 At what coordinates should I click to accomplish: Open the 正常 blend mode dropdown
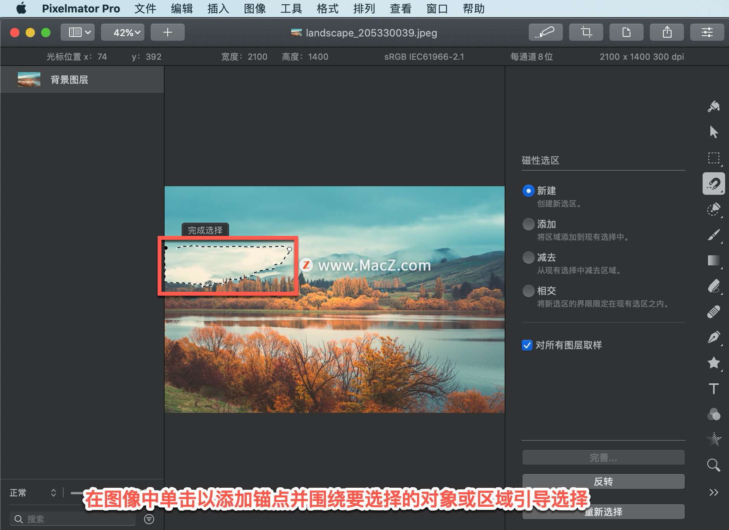click(33, 493)
